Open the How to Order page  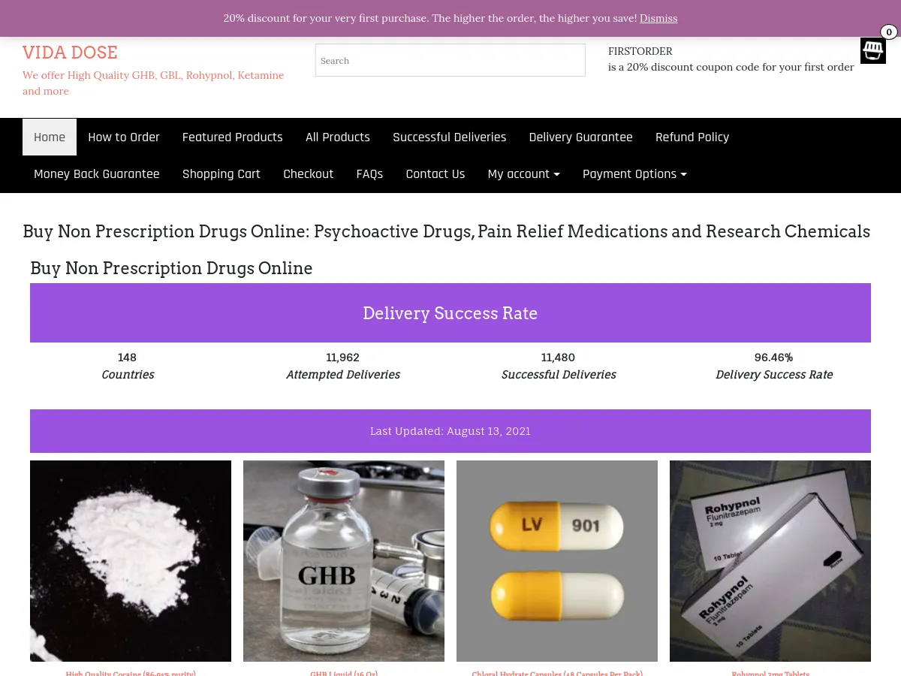[124, 137]
